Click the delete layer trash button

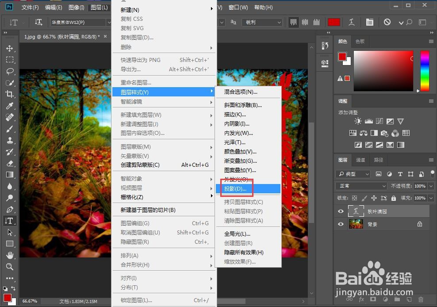[x=421, y=299]
